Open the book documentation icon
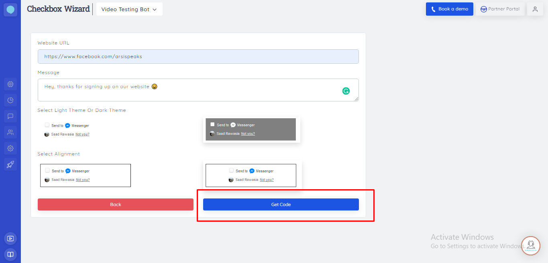 (x=10, y=254)
